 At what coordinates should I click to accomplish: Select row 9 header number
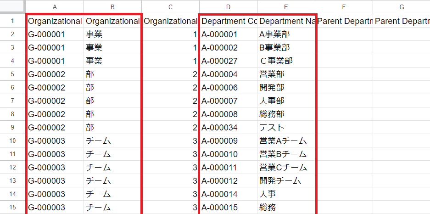pyautogui.click(x=12, y=128)
